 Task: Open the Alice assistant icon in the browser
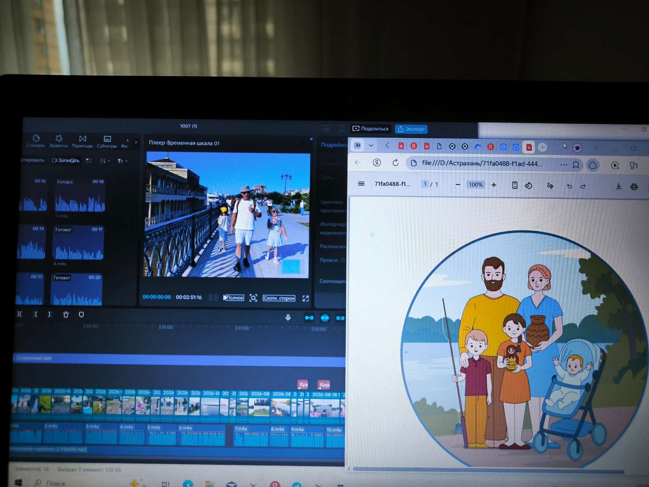pos(593,165)
